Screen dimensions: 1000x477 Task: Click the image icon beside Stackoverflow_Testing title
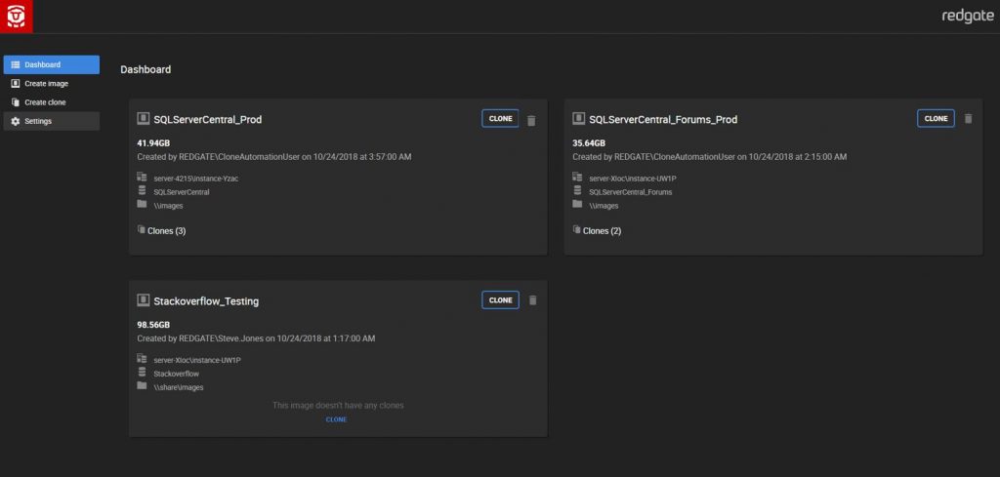pos(144,300)
